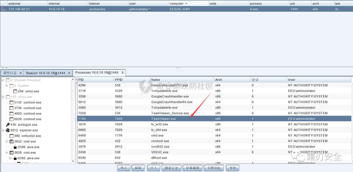Select the VSSVC.exe process row
Image resolution: width=353 pixels, height=172 pixels.
[x=214, y=152]
